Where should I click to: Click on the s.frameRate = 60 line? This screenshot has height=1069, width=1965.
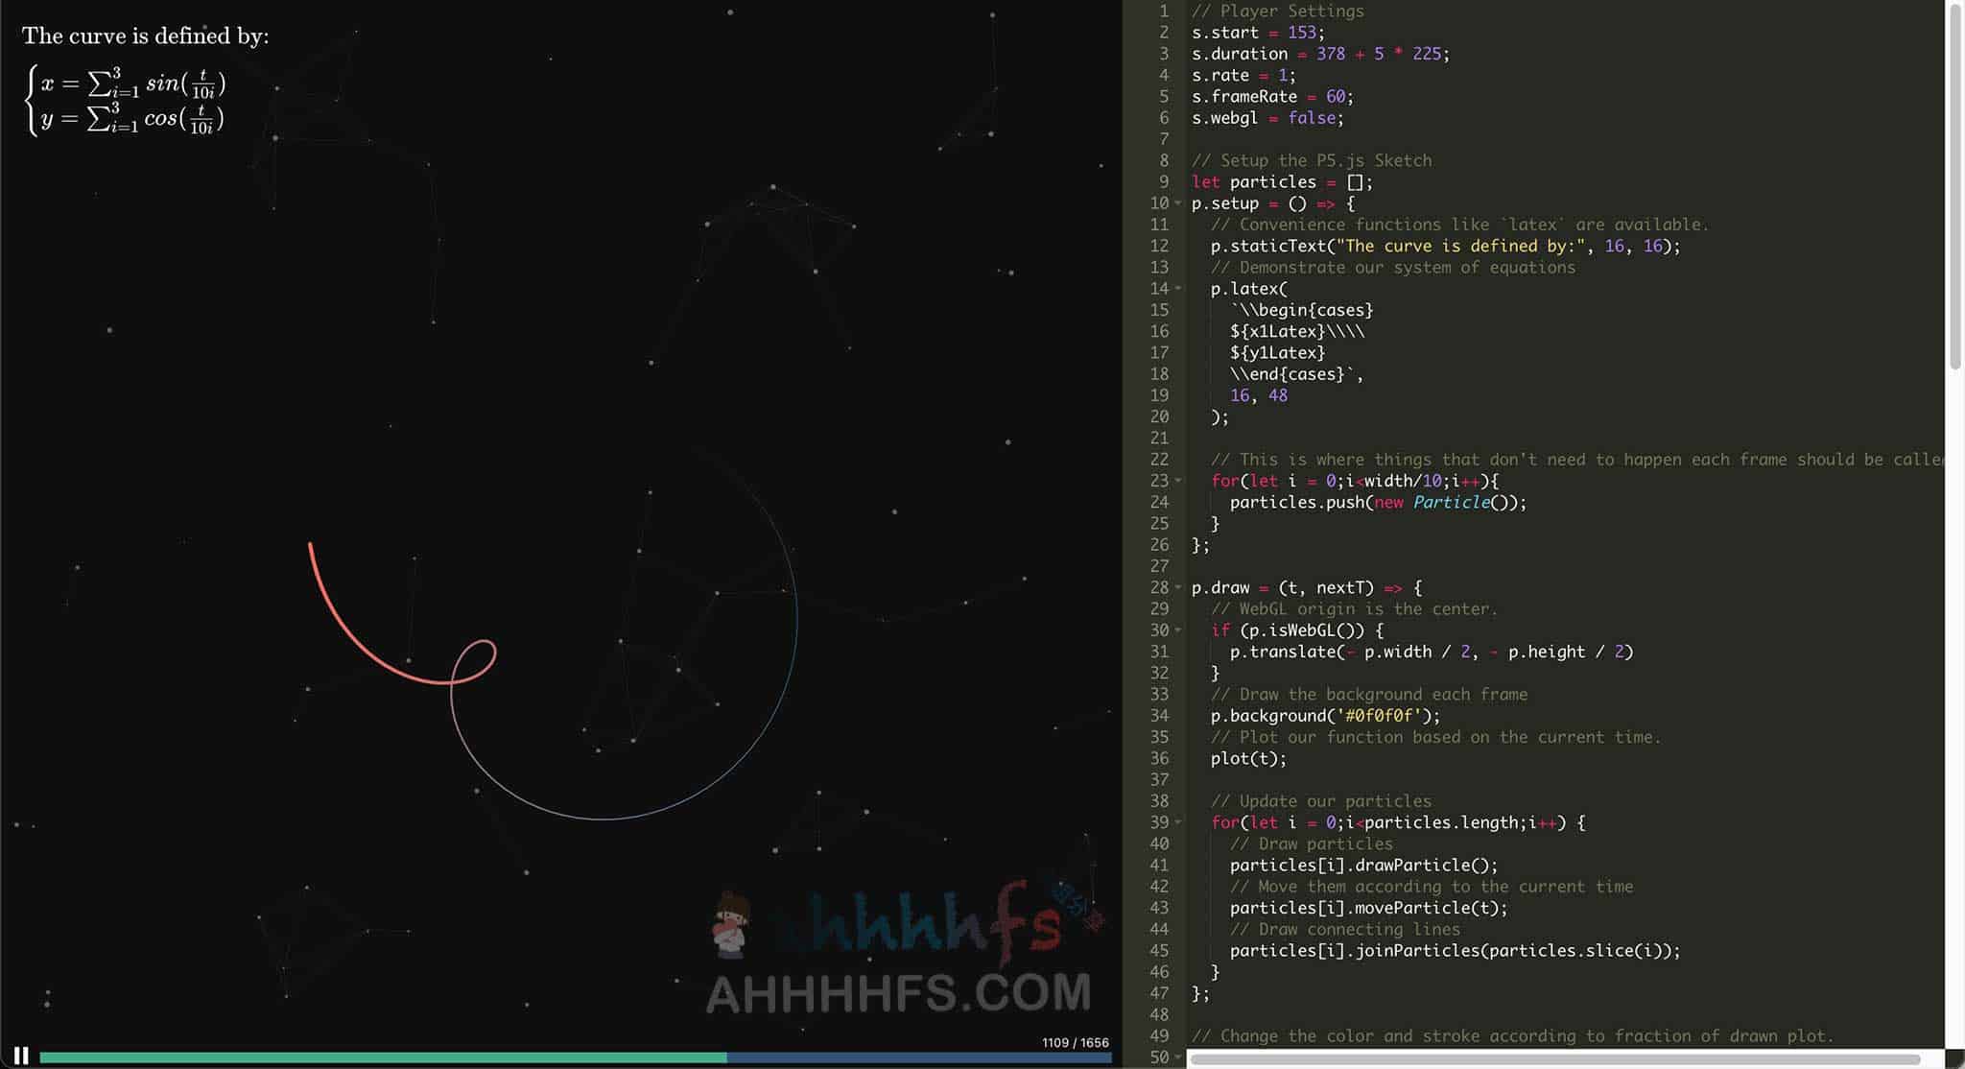pyautogui.click(x=1272, y=97)
